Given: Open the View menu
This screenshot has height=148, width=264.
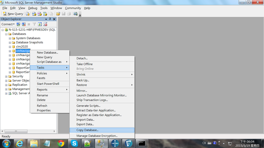Looking at the screenshot, I should click(x=22, y=8).
